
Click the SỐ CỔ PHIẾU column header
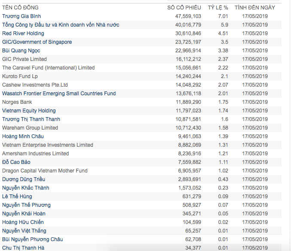click(x=184, y=8)
